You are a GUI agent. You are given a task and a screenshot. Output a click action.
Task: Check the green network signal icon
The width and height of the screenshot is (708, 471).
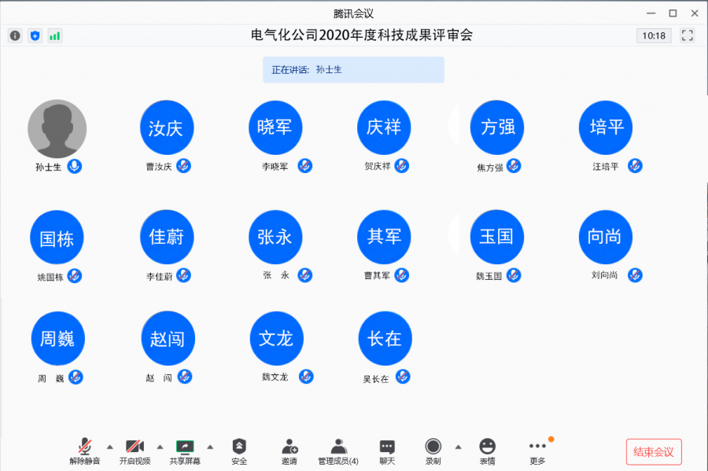(x=54, y=35)
